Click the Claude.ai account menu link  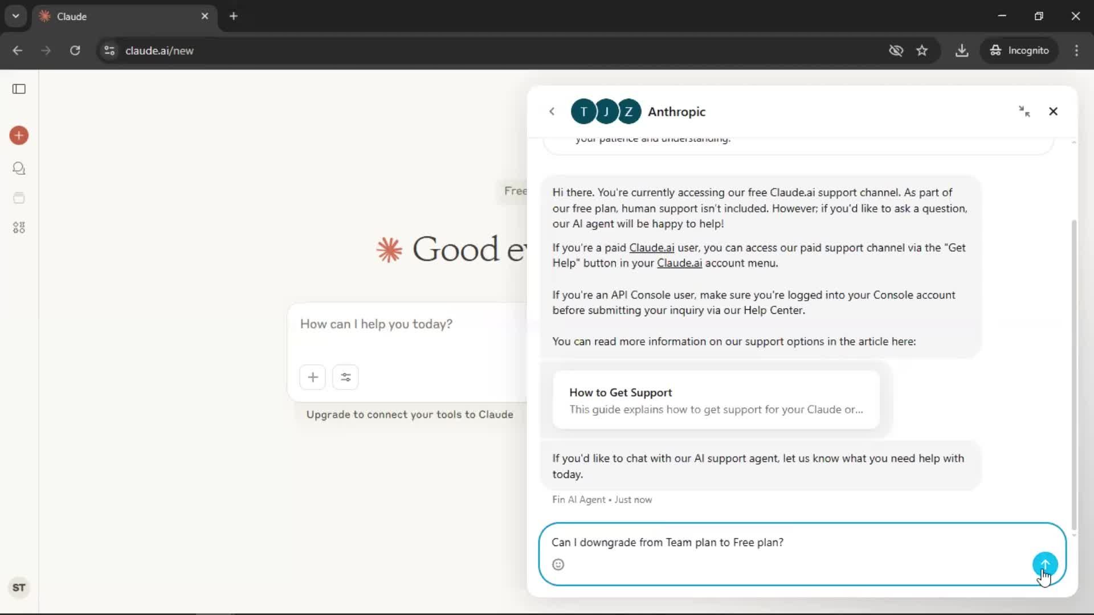point(679,263)
